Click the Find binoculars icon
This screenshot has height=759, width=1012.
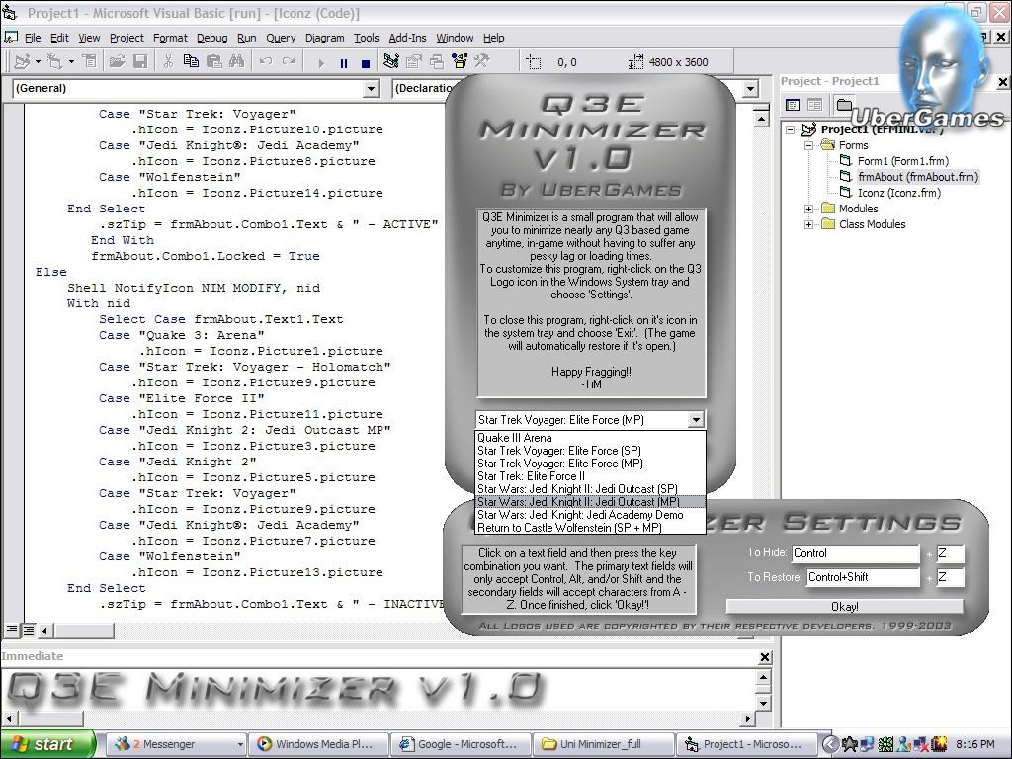[x=236, y=62]
